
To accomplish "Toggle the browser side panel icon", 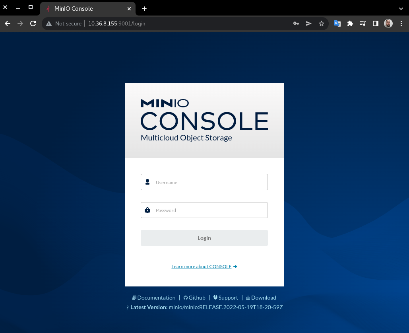I will pos(375,23).
